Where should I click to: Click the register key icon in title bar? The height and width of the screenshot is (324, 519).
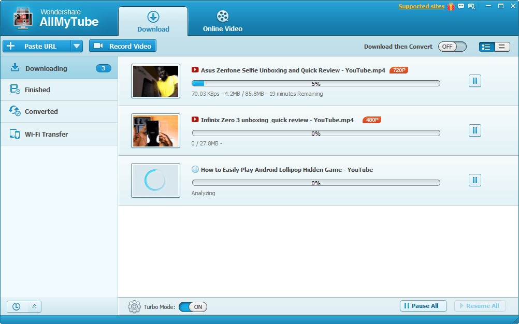coord(472,6)
